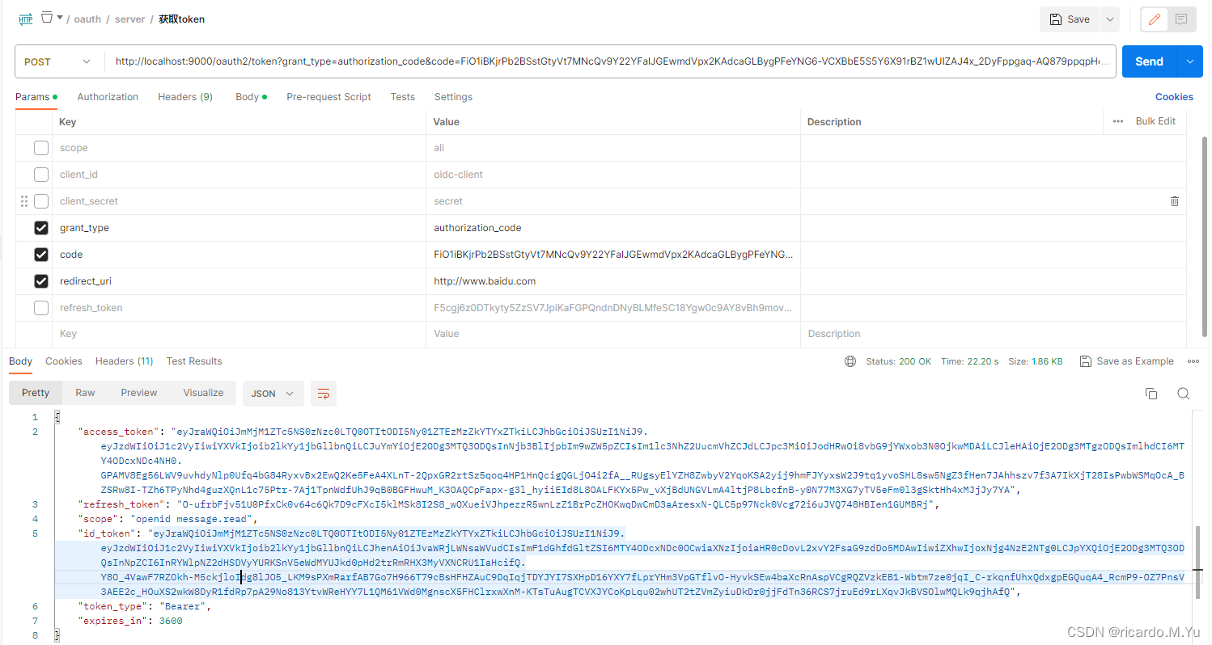Search within the response body
Image resolution: width=1212 pixels, height=645 pixels.
point(1183,394)
